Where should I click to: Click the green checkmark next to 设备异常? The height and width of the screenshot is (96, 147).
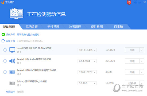tap(3, 35)
